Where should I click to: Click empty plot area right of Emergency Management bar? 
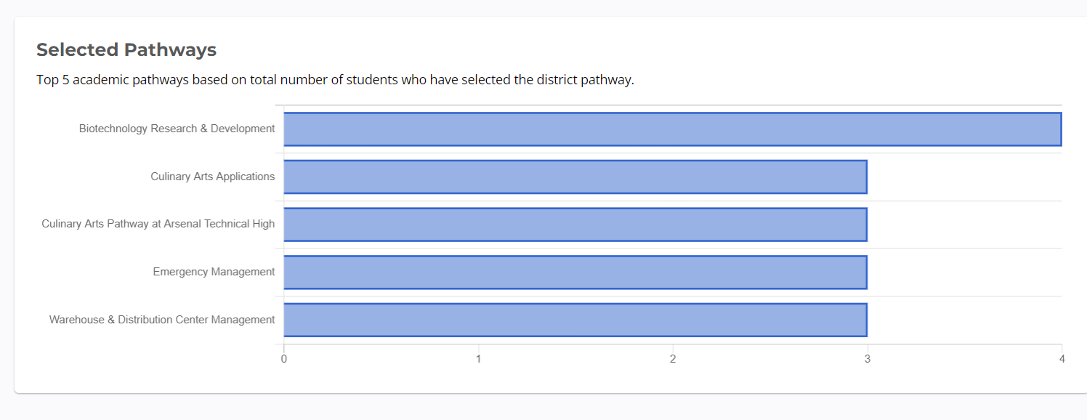964,272
